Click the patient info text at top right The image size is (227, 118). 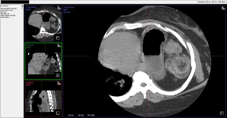pyautogui.click(x=211, y=2)
